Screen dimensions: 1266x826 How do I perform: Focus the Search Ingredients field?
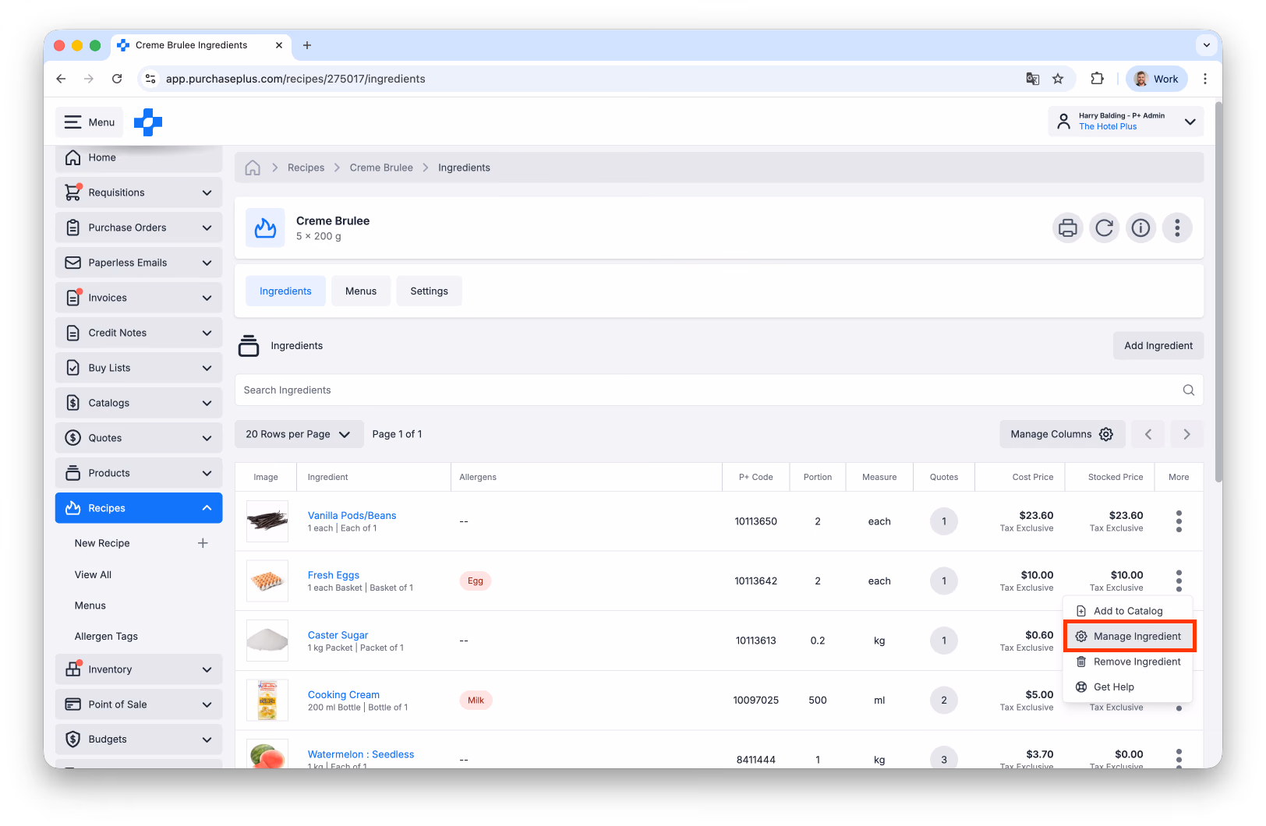click(719, 390)
